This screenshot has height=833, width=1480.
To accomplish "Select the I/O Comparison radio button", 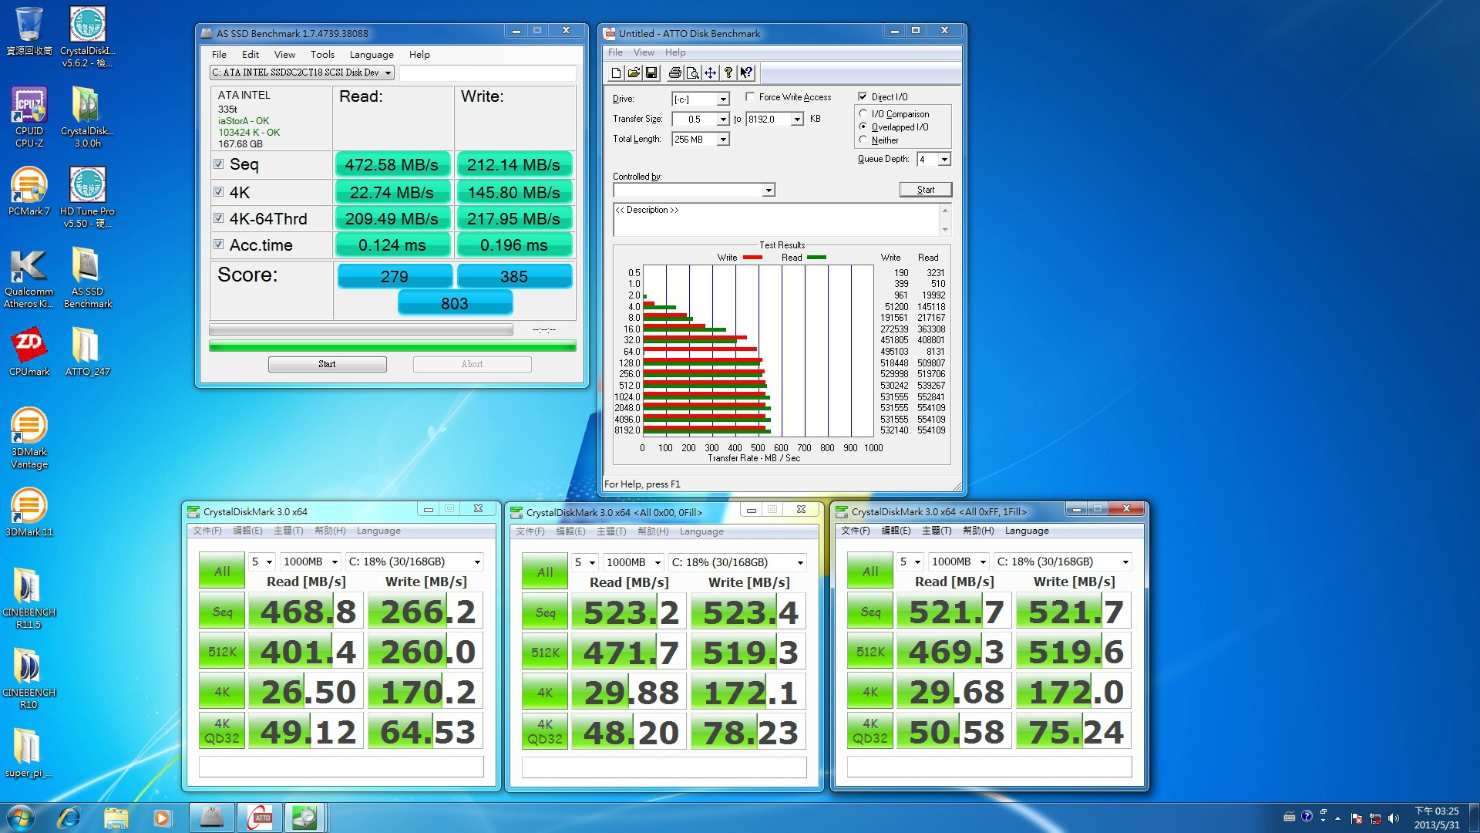I will click(x=863, y=113).
